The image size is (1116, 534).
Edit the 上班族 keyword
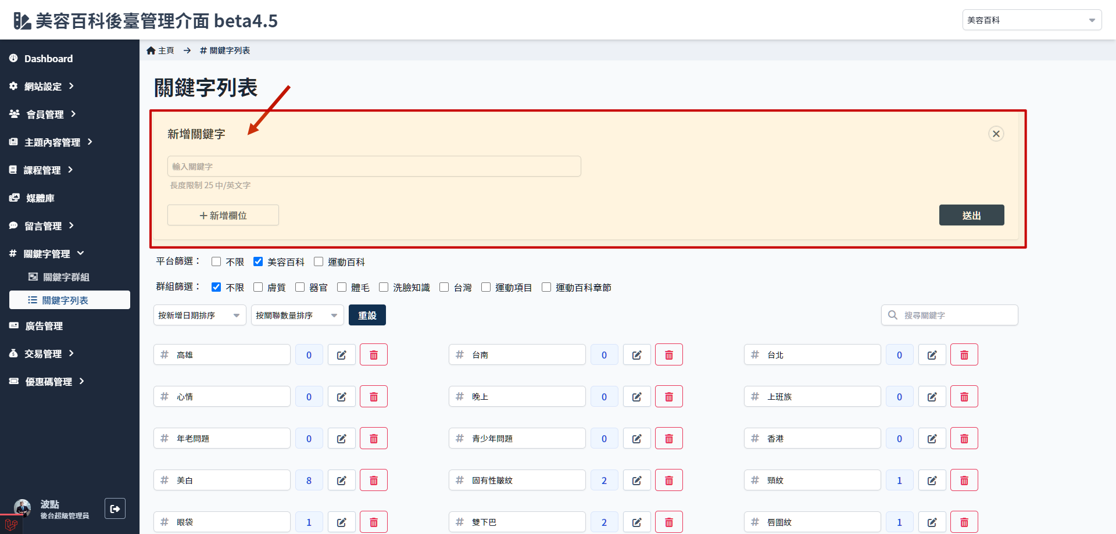point(932,396)
